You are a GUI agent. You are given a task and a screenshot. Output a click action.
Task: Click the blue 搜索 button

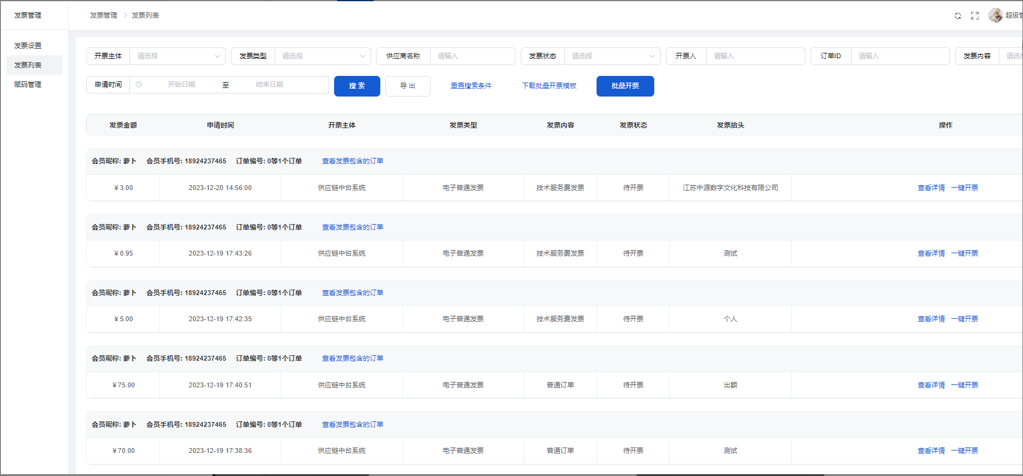click(357, 86)
